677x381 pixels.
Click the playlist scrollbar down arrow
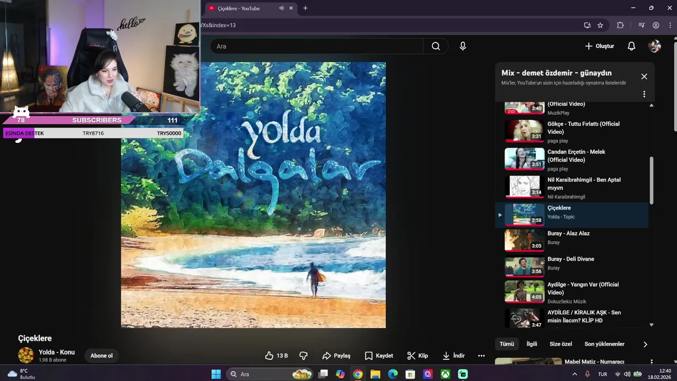coord(651,325)
